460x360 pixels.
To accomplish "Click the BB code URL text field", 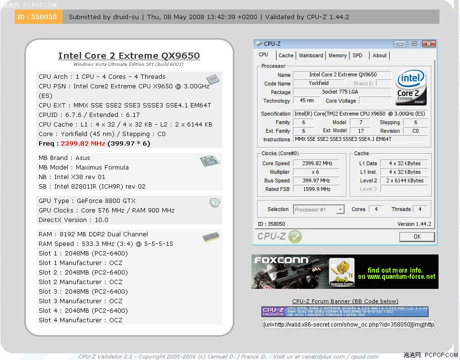I will [348, 325].
